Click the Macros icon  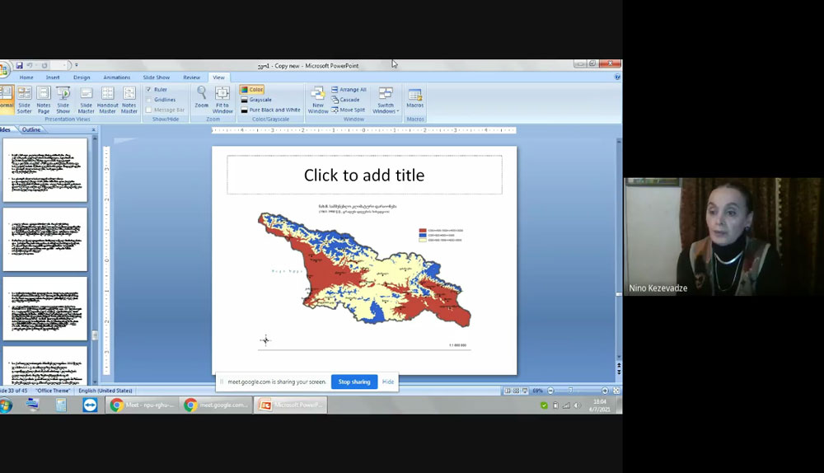[x=415, y=97]
